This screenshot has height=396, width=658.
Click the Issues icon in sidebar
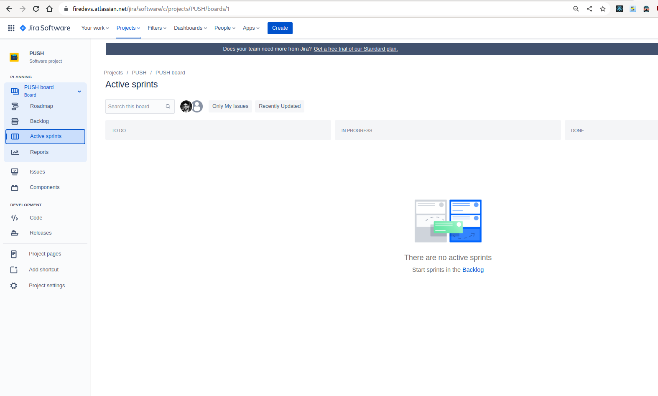tap(15, 172)
